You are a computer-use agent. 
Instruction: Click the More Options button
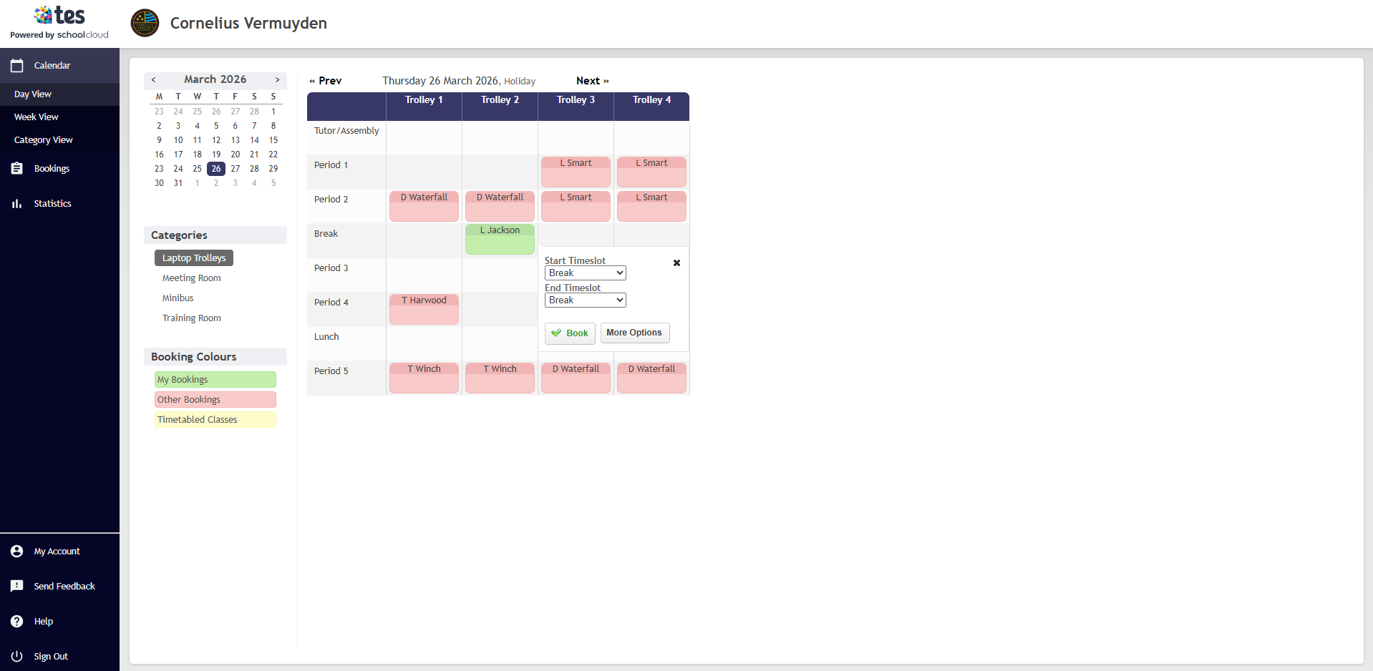click(634, 333)
